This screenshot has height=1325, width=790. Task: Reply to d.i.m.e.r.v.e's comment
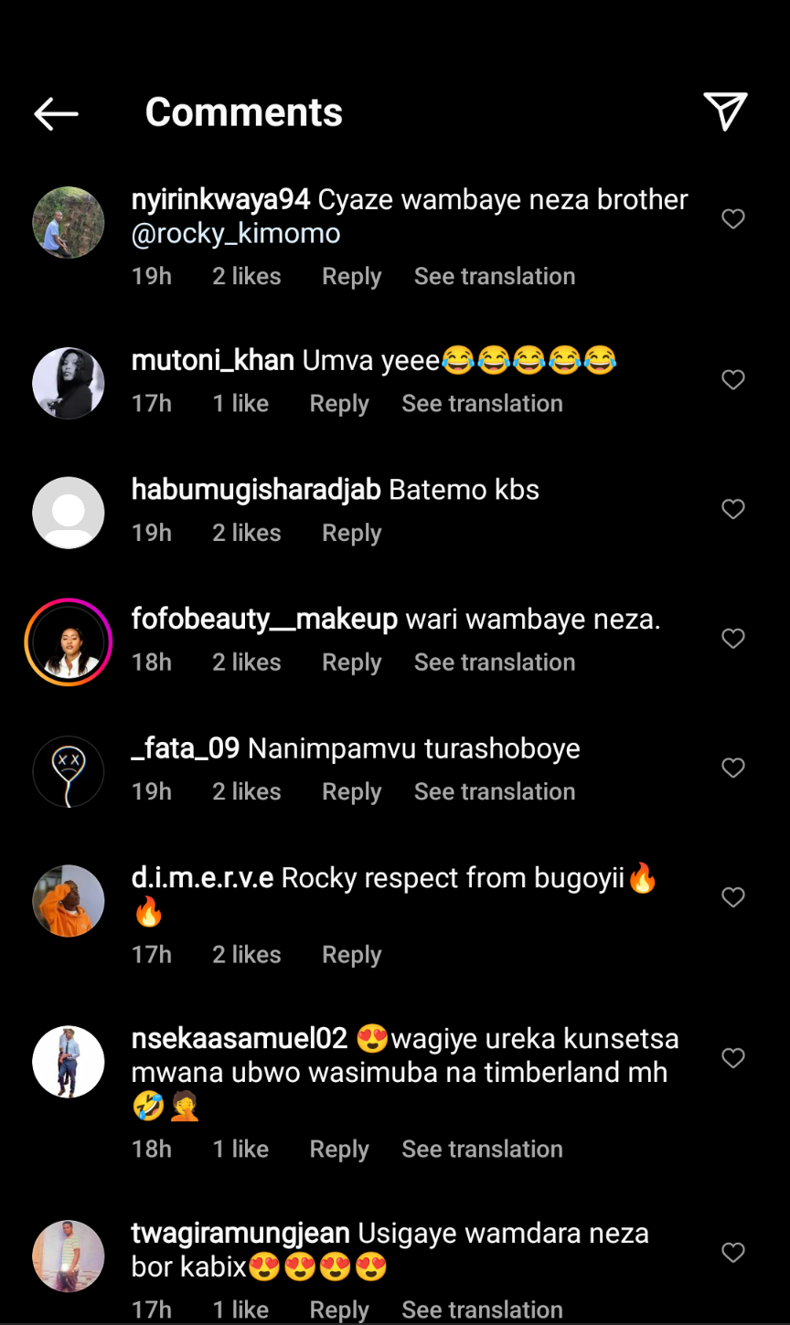351,954
